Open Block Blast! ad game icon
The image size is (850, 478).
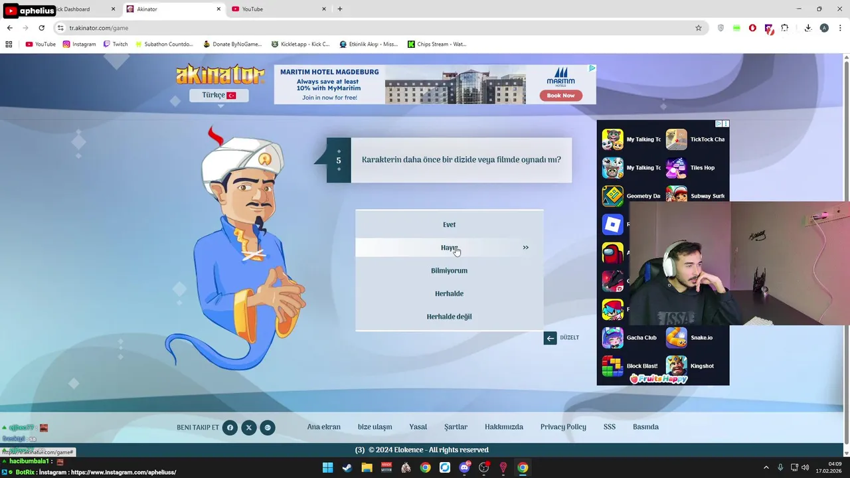[612, 366]
